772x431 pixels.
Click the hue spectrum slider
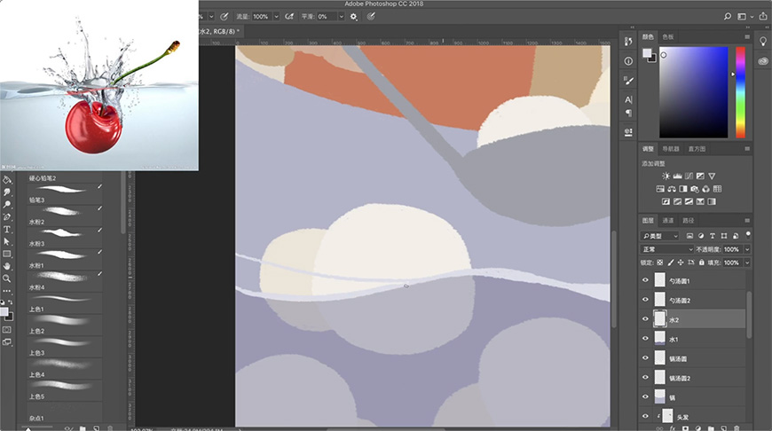740,92
